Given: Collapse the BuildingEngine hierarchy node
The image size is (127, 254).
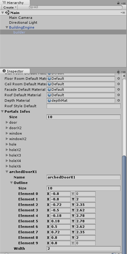Looking at the screenshot, I should click(x=7, y=27).
